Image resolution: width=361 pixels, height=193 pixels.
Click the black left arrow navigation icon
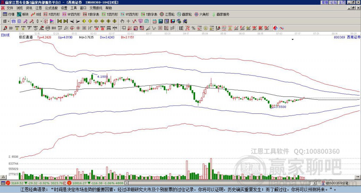pos(72,21)
